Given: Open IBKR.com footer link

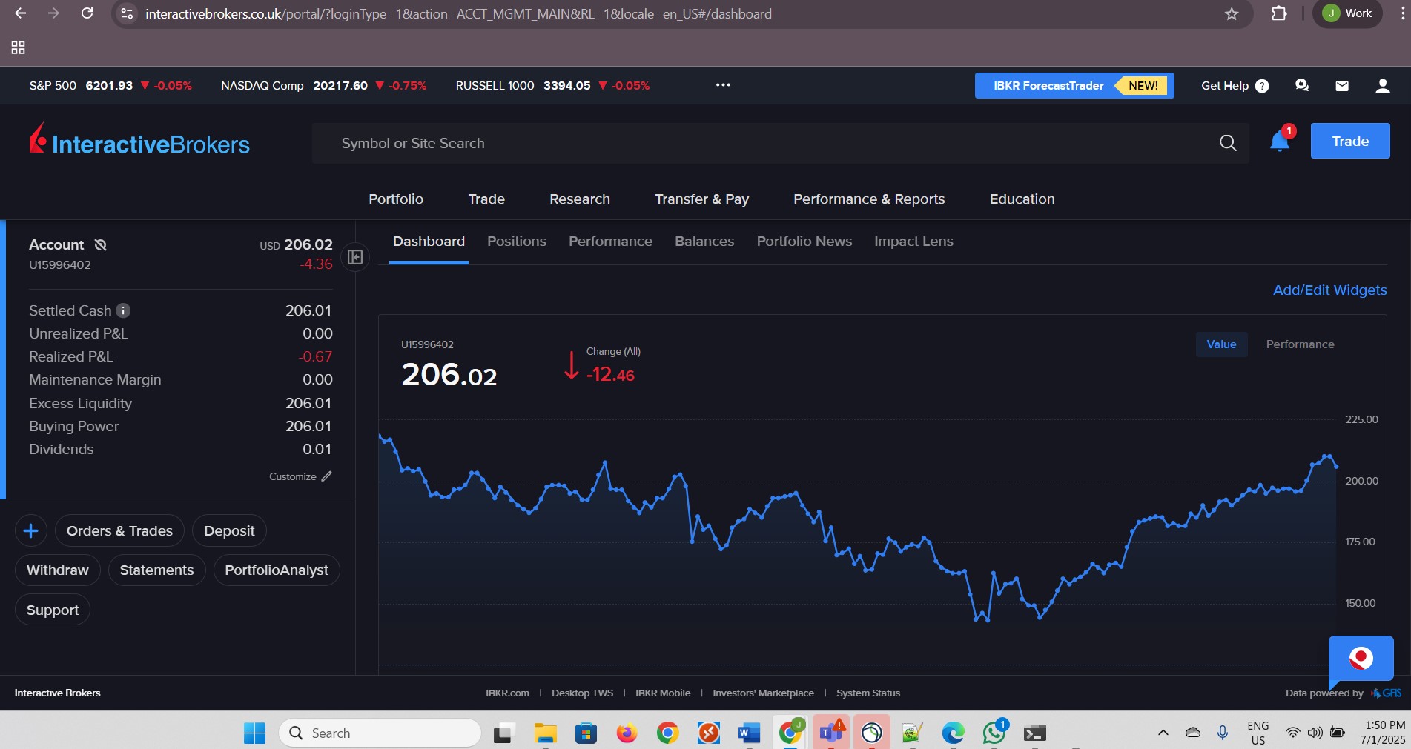Looking at the screenshot, I should (x=507, y=693).
